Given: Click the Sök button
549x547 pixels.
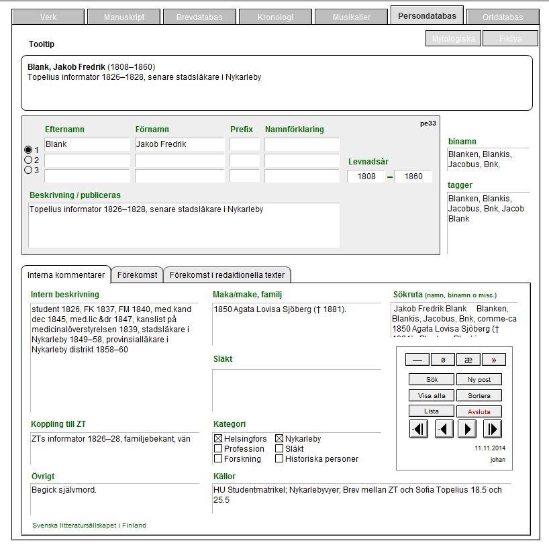Looking at the screenshot, I should tap(432, 380).
